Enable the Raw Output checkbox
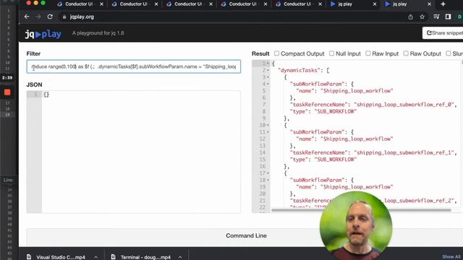This screenshot has width=463, height=260. click(406, 53)
